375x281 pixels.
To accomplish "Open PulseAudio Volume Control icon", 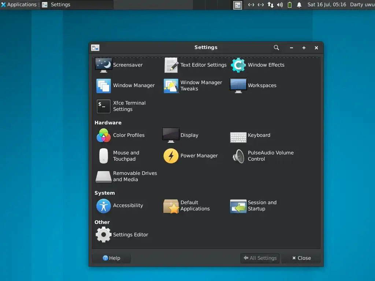I will click(x=238, y=156).
